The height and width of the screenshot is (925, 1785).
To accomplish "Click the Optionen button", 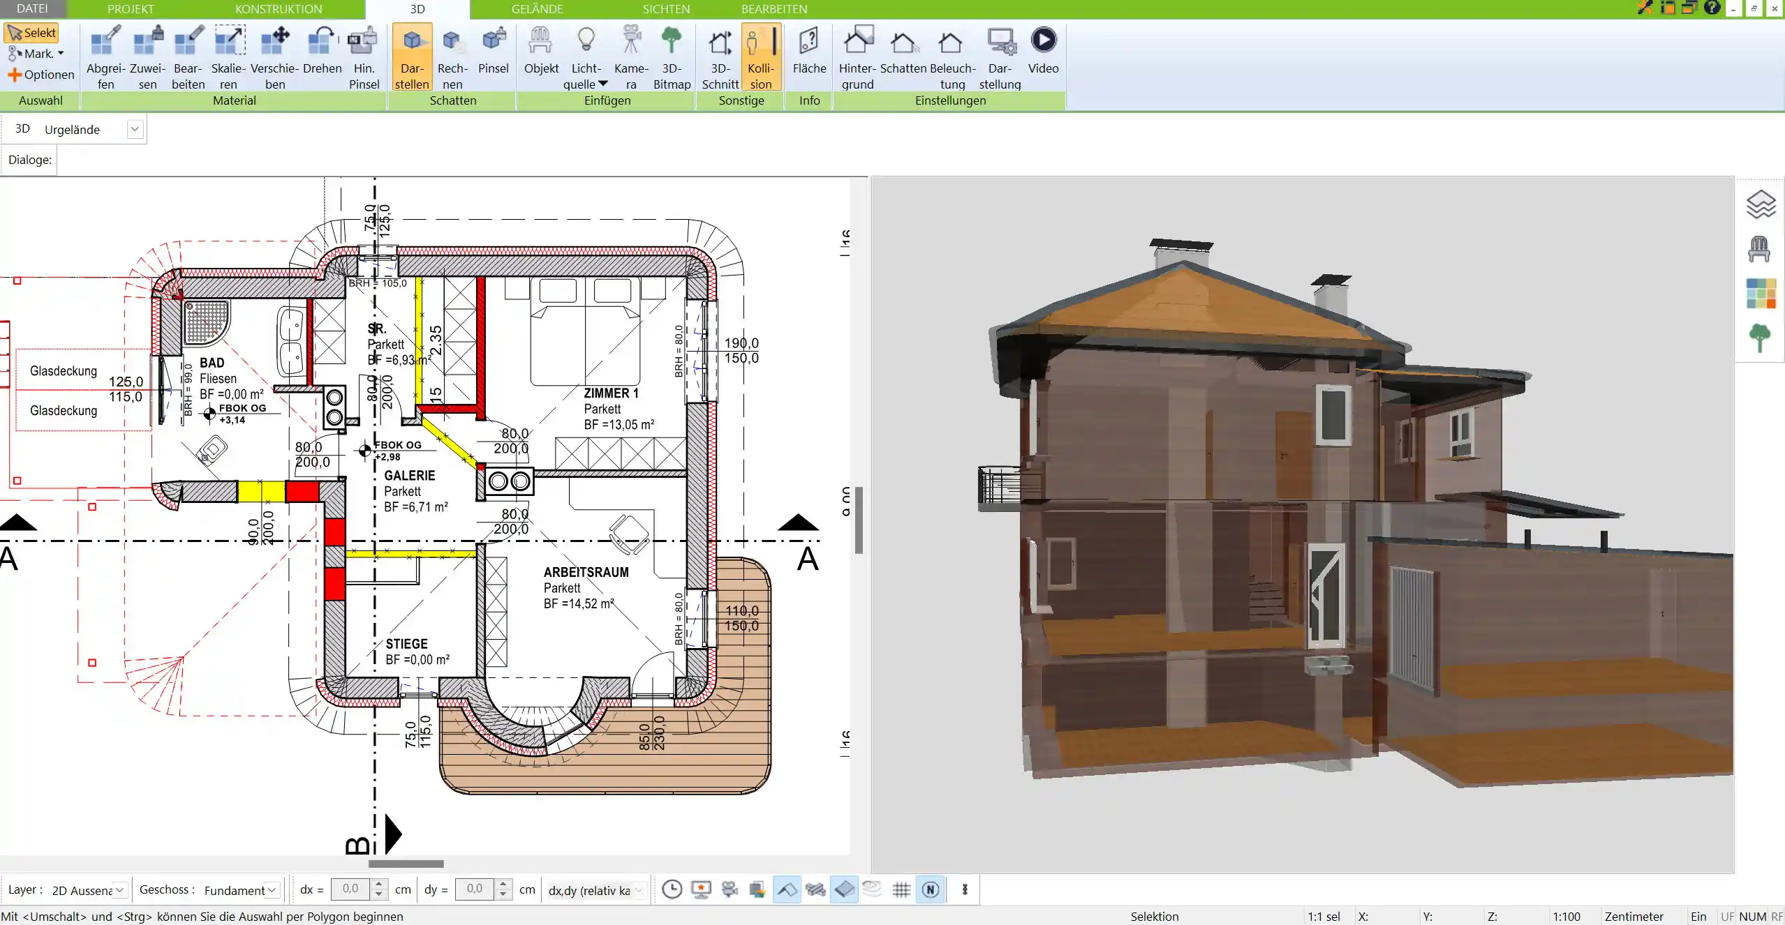I will click(x=40, y=75).
